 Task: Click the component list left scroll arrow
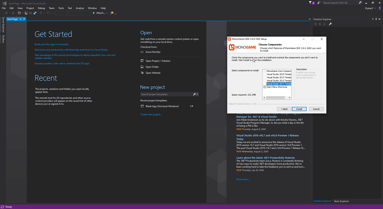click(264, 98)
